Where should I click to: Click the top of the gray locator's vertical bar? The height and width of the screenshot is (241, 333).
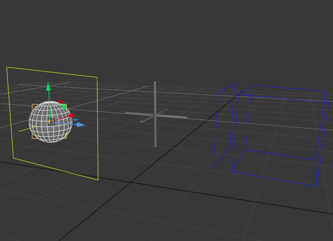tap(155, 83)
